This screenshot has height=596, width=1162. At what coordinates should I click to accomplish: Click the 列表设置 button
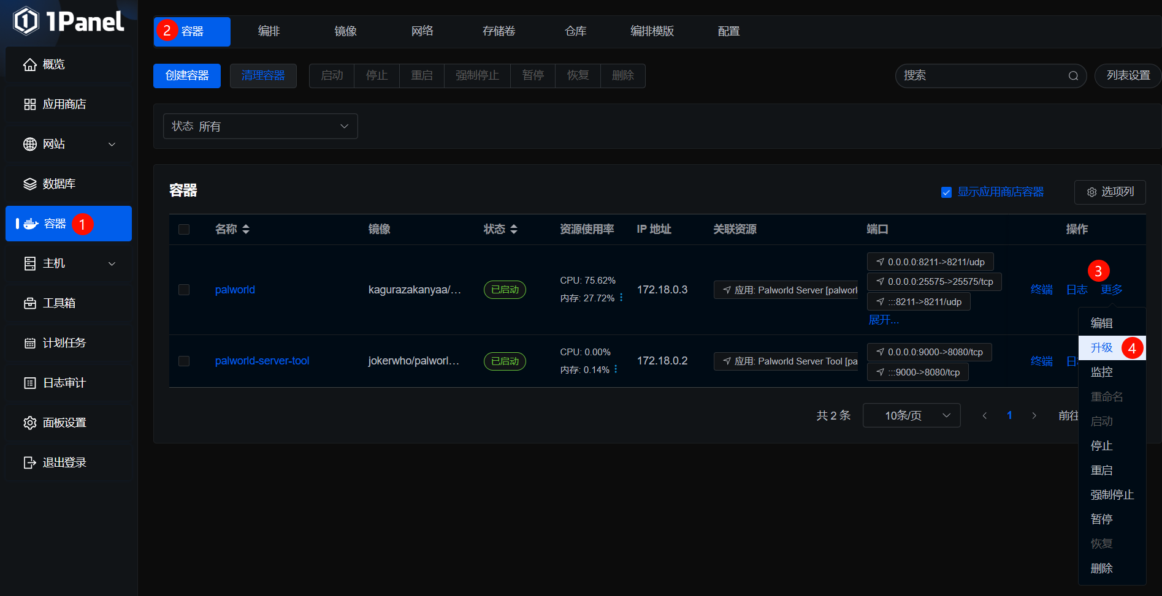tap(1128, 76)
